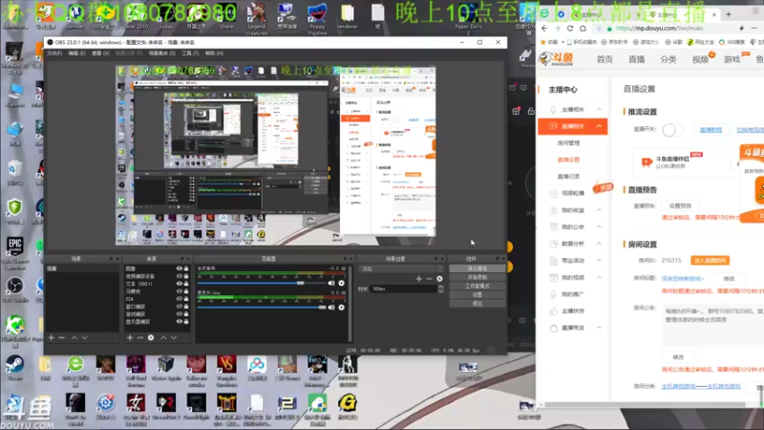Open the 淡出 transition dropdown
764x430 pixels.
pos(401,269)
